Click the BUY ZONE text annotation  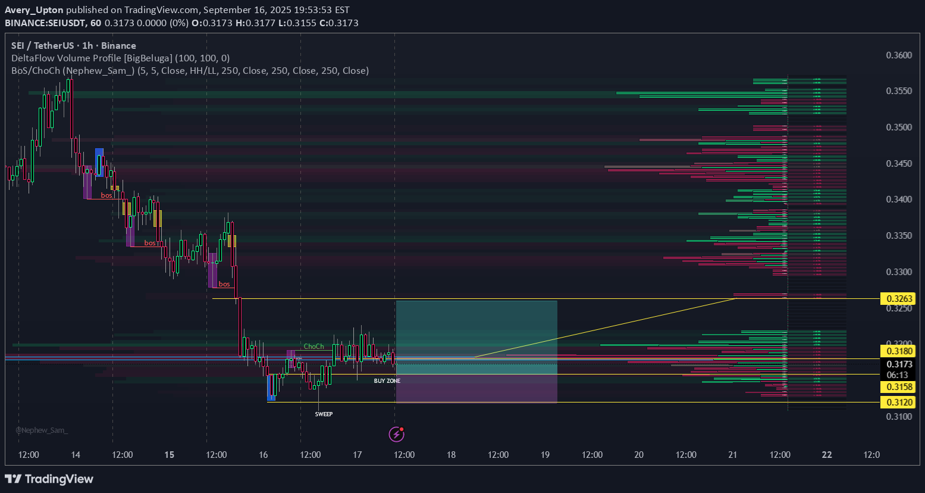[x=387, y=381]
